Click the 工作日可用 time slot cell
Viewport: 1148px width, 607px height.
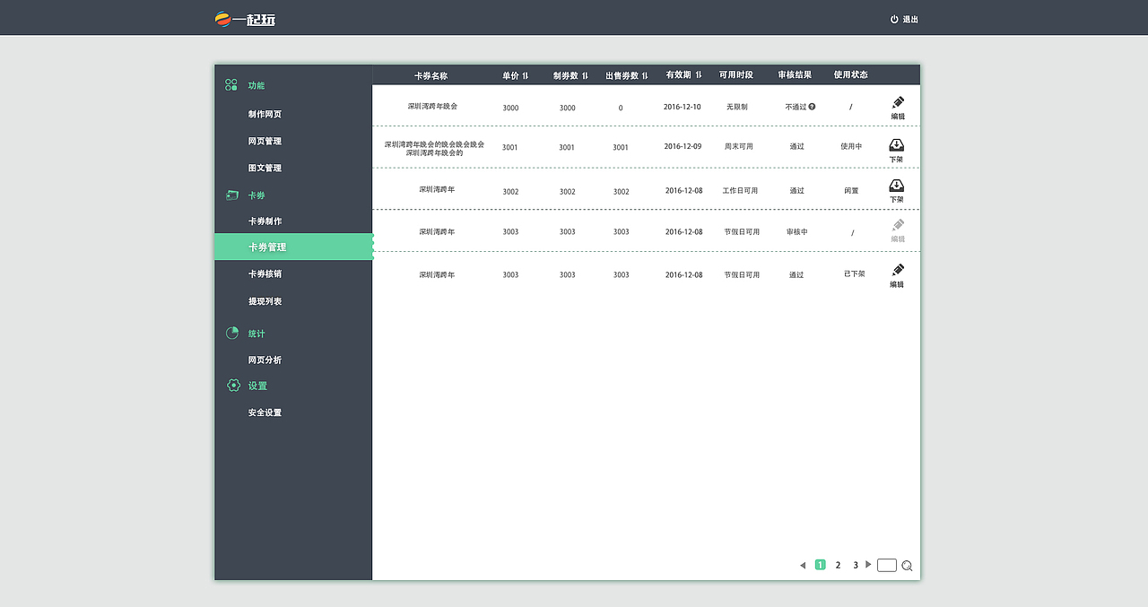pos(740,191)
